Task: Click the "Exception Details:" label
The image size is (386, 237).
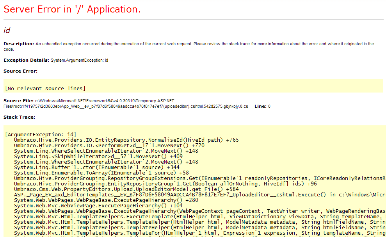Action: [x=26, y=60]
